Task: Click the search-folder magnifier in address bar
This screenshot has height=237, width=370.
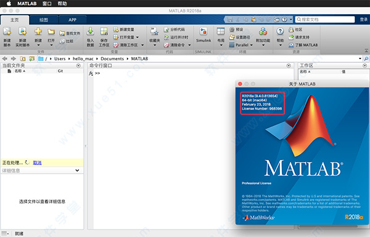Action: pyautogui.click(x=366, y=58)
